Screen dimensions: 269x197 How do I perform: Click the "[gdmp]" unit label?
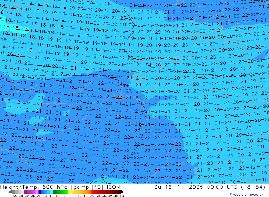(x=82, y=187)
